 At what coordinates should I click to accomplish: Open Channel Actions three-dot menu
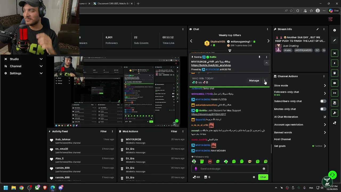click(324, 76)
